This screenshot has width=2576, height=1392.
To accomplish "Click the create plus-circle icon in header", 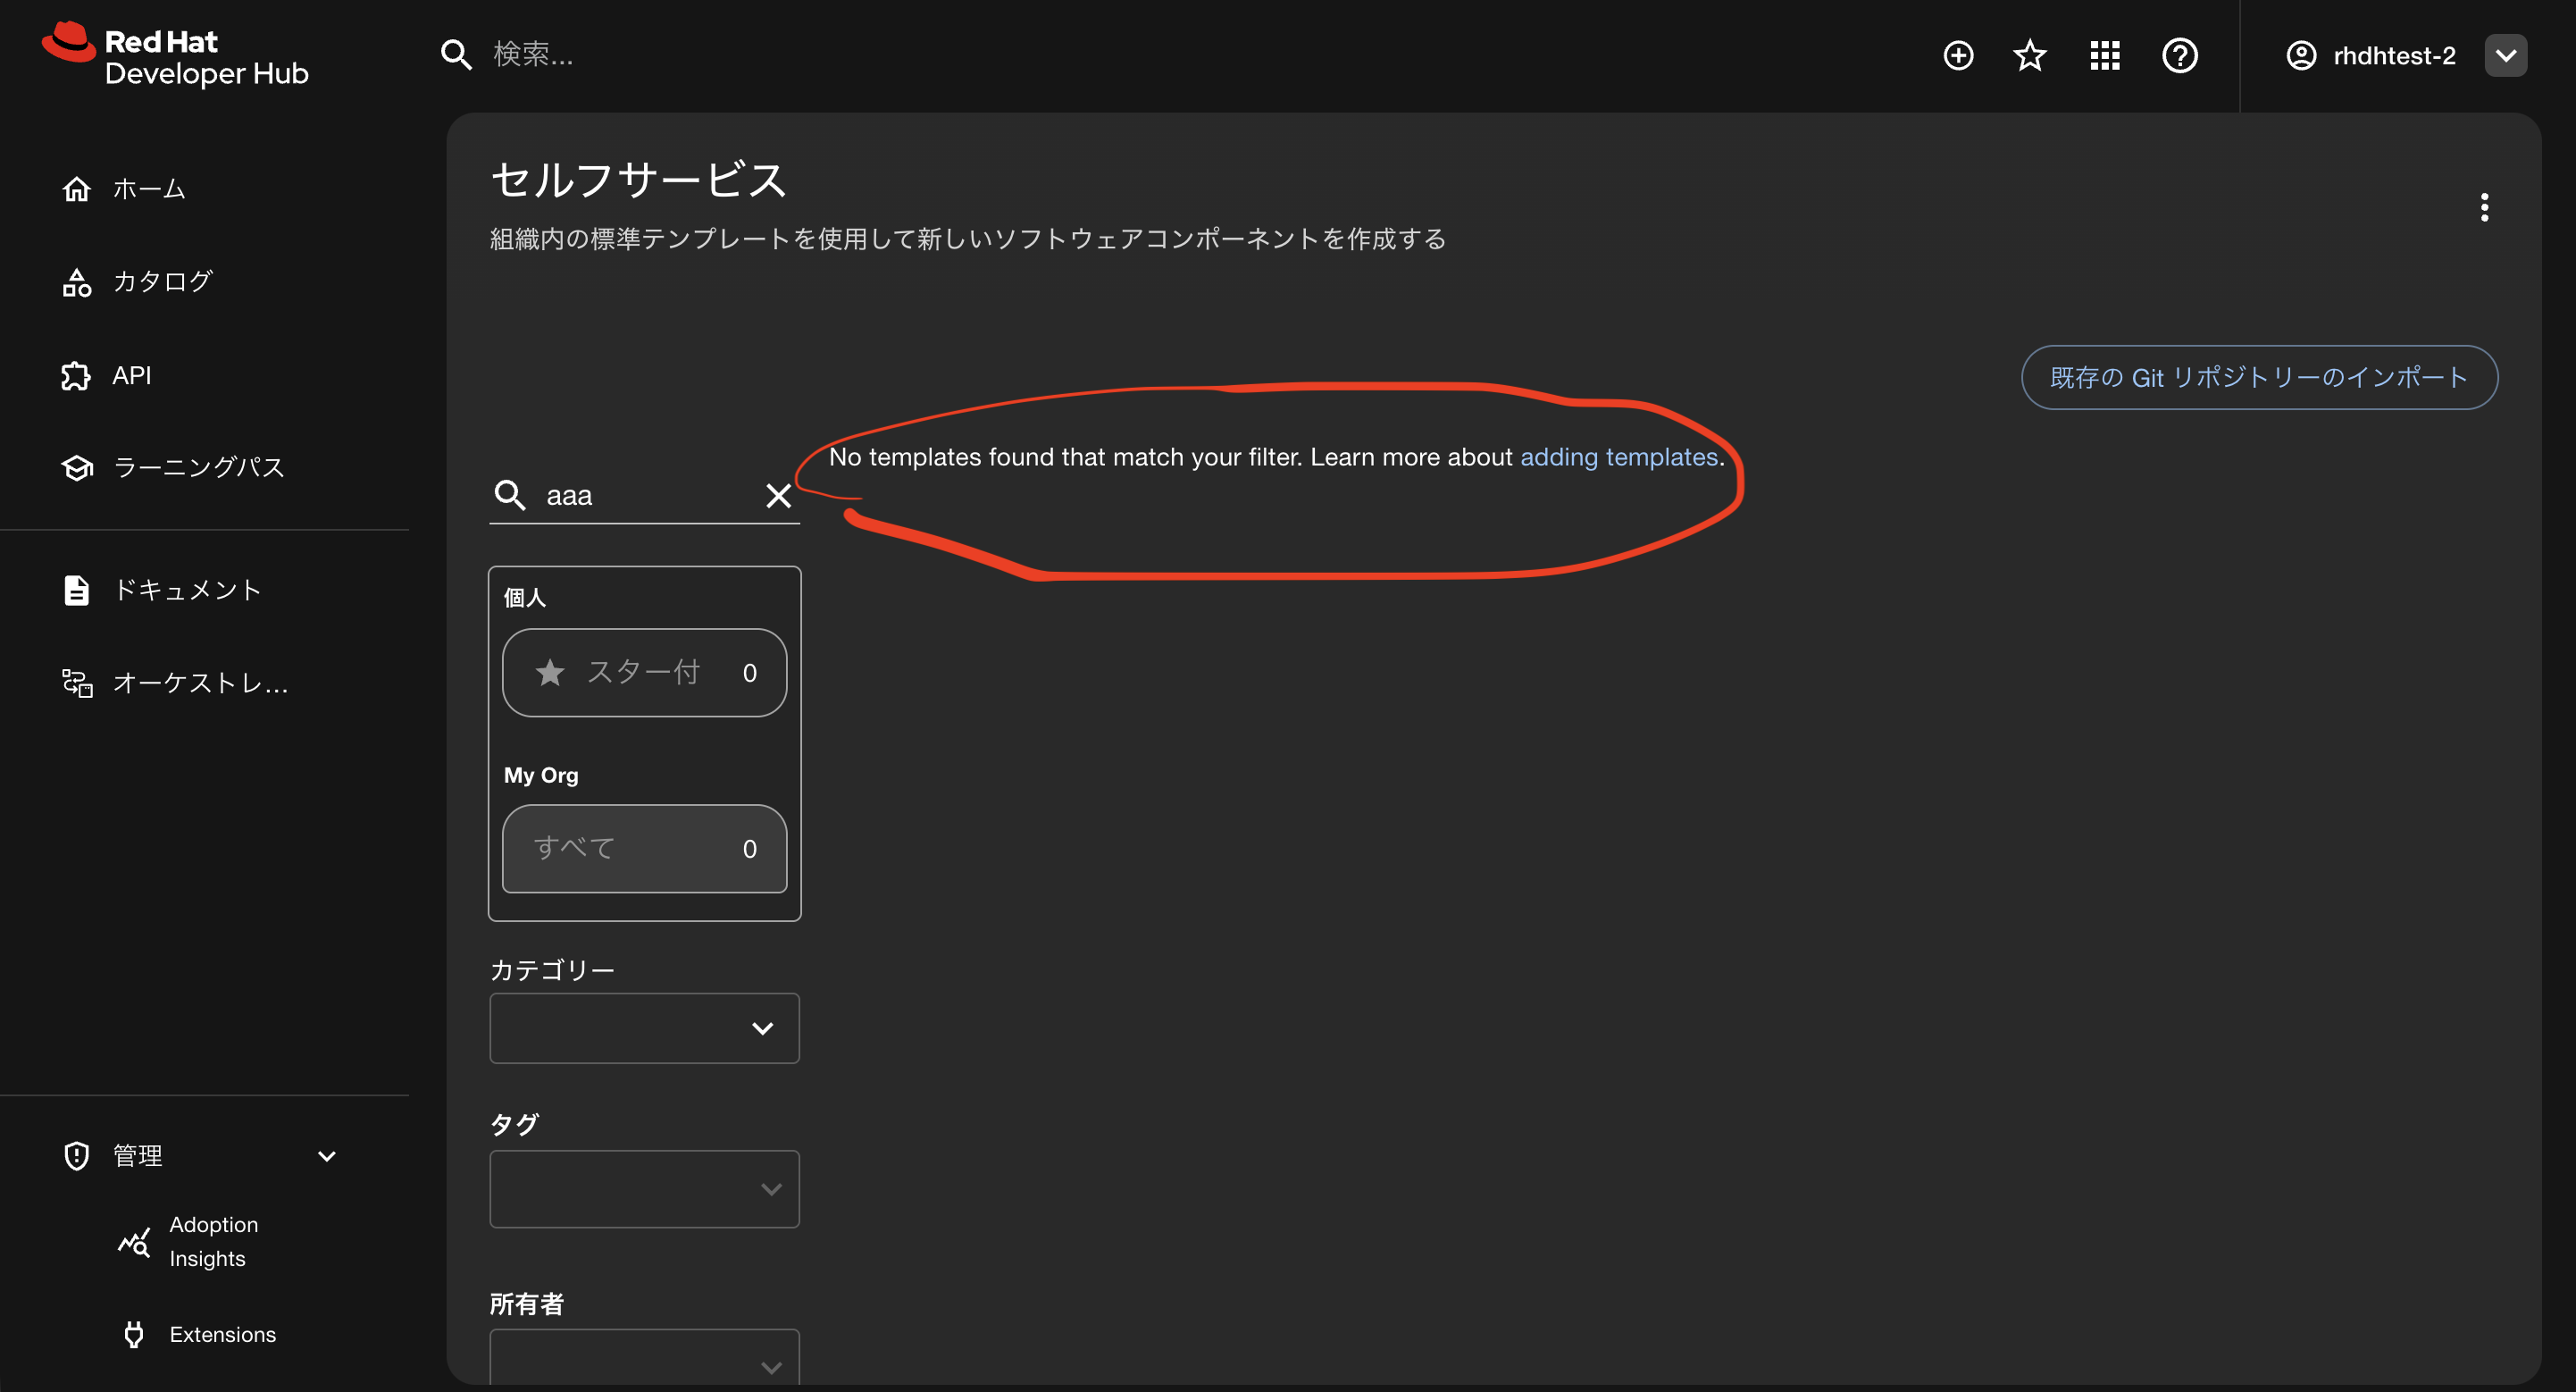I will tap(1957, 55).
